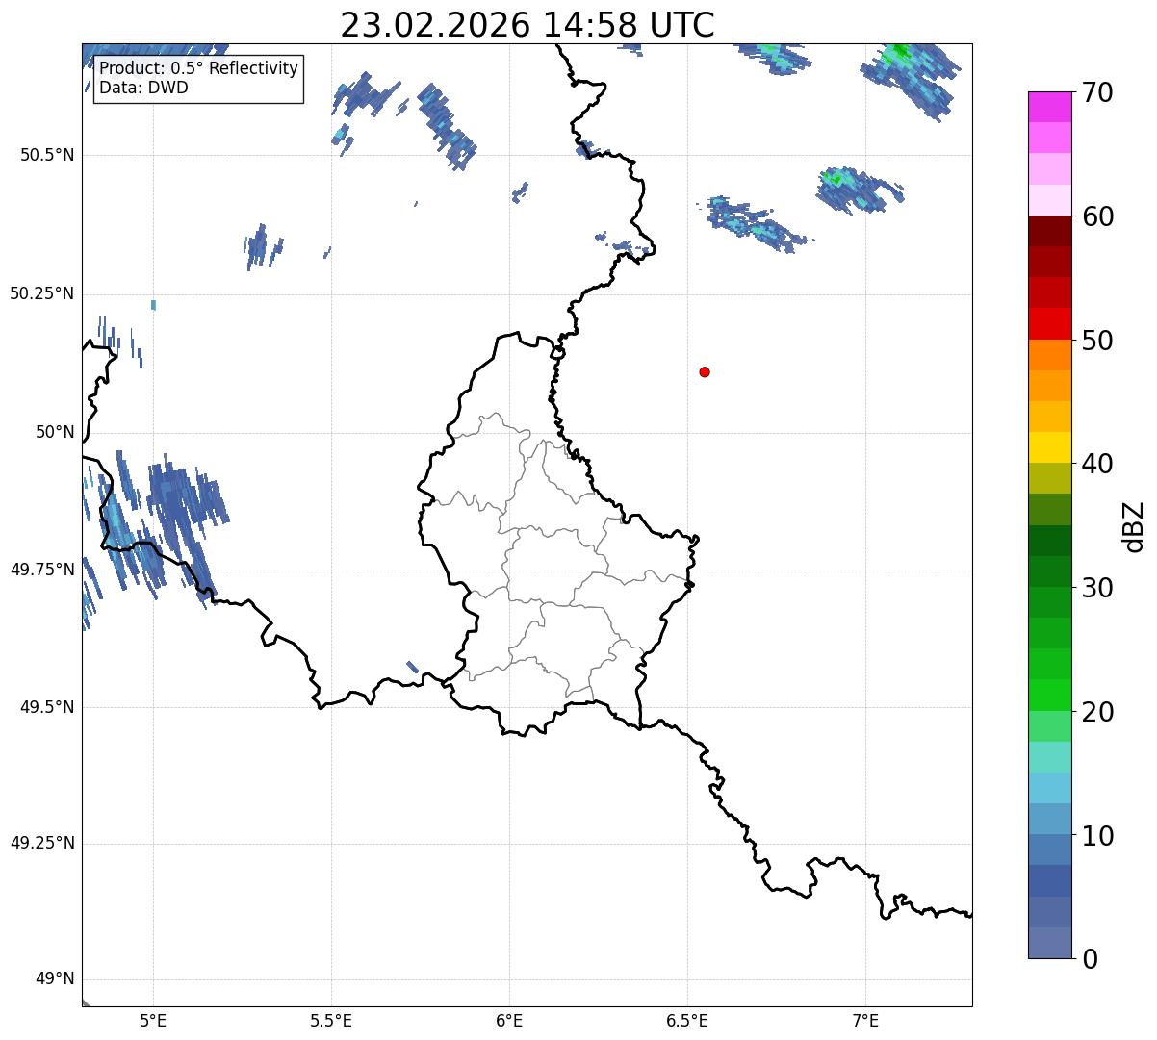Screen dimensions: 1157x1040
Task: Click the "dBZ" colorbar axis label
Action: click(x=1134, y=526)
